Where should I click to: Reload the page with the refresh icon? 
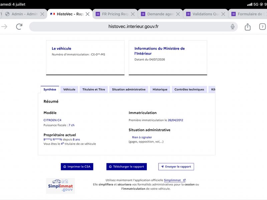[19, 27]
